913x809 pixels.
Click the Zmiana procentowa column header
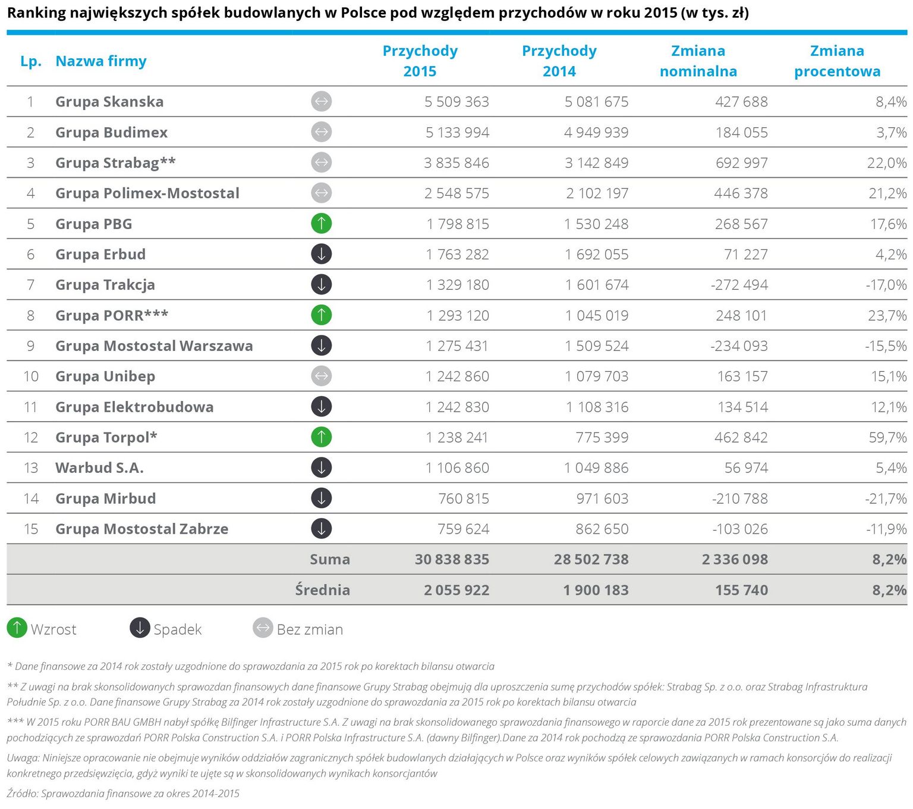837,61
